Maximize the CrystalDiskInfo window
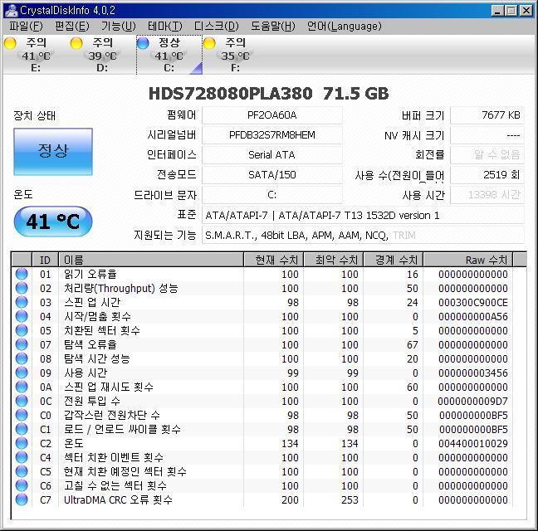 (x=511, y=11)
